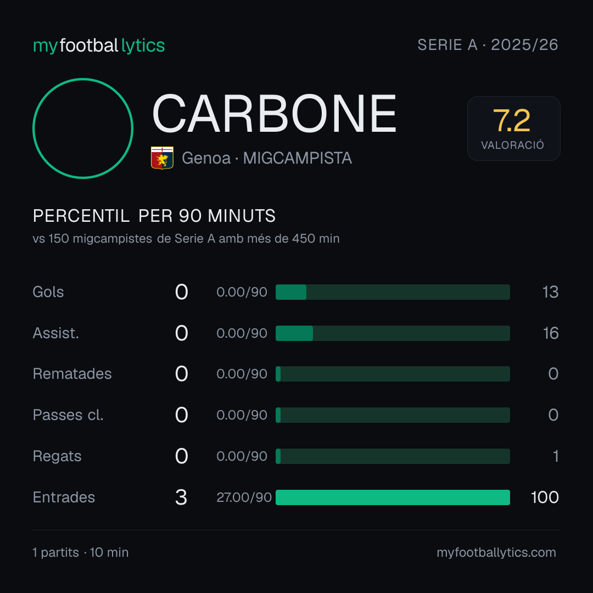
Task: Click the Percentil per 90 minuts heading
Action: point(154,216)
